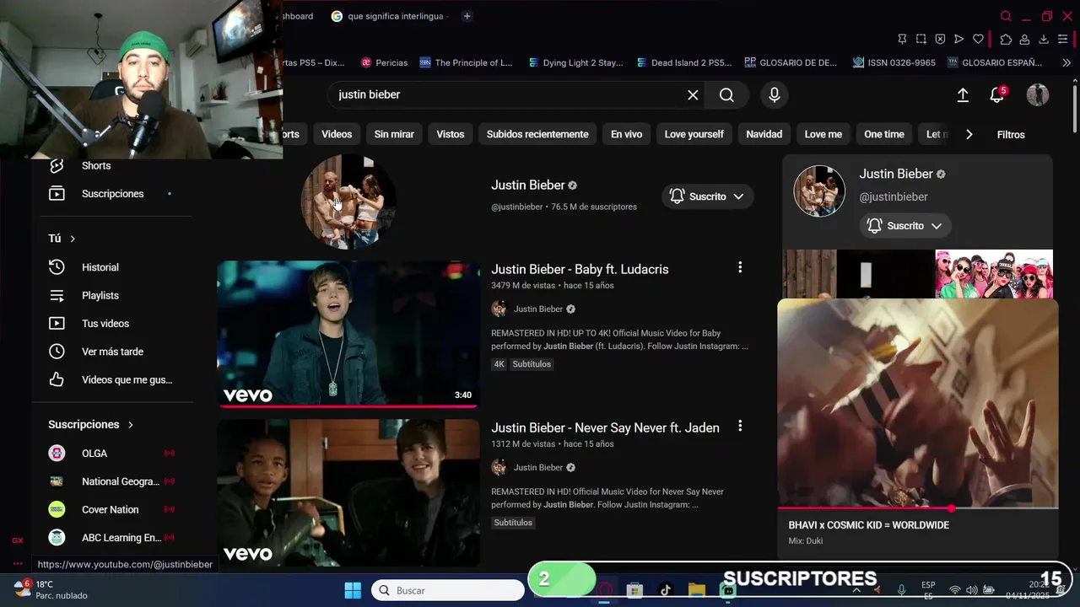Image resolution: width=1080 pixels, height=607 pixels.
Task: Open Ver más tarde list
Action: point(113,352)
